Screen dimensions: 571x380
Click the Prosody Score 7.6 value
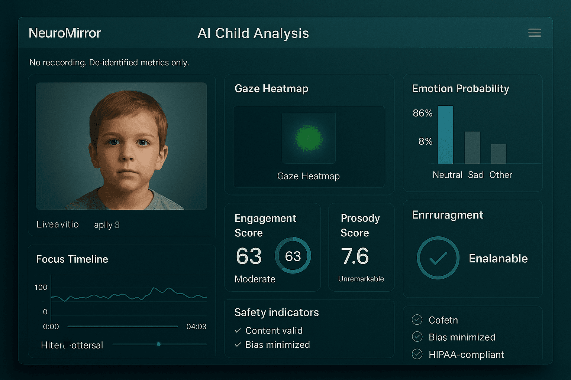point(355,256)
